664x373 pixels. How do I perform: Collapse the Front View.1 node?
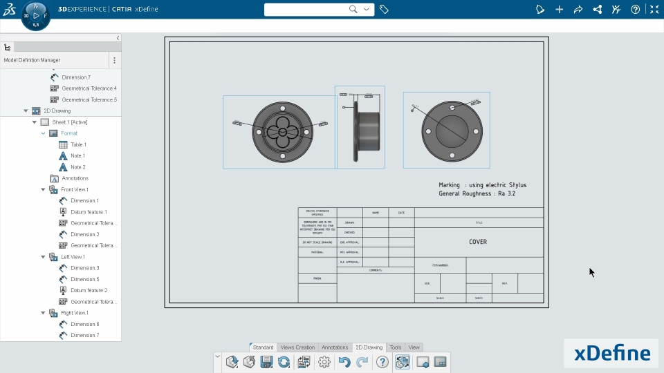(43, 189)
